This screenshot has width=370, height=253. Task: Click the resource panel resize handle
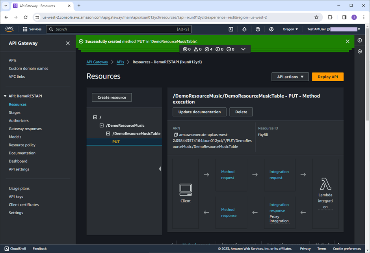[160, 169]
